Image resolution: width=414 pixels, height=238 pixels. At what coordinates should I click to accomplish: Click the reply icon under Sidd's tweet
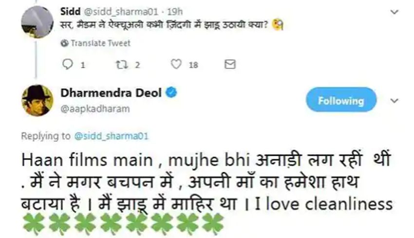tap(68, 64)
